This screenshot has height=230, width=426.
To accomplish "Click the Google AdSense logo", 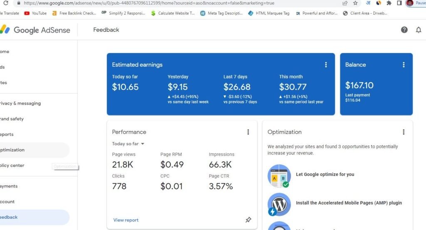I will 35,30.
